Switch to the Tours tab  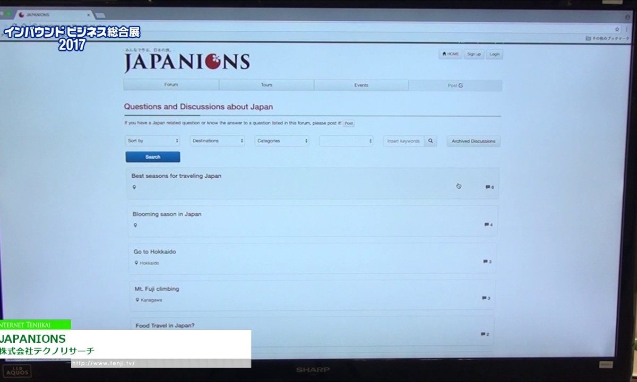point(266,85)
